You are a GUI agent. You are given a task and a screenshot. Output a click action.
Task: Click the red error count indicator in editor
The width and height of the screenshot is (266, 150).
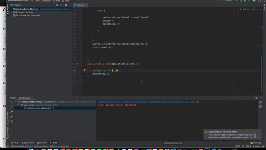click(239, 9)
